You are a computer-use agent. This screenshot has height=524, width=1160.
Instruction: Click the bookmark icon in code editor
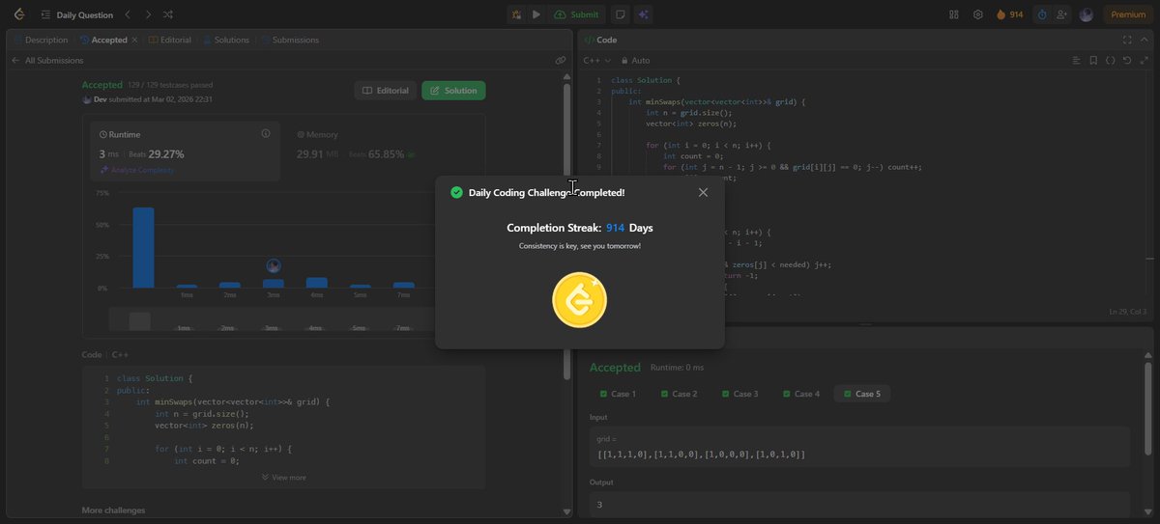click(x=1093, y=60)
